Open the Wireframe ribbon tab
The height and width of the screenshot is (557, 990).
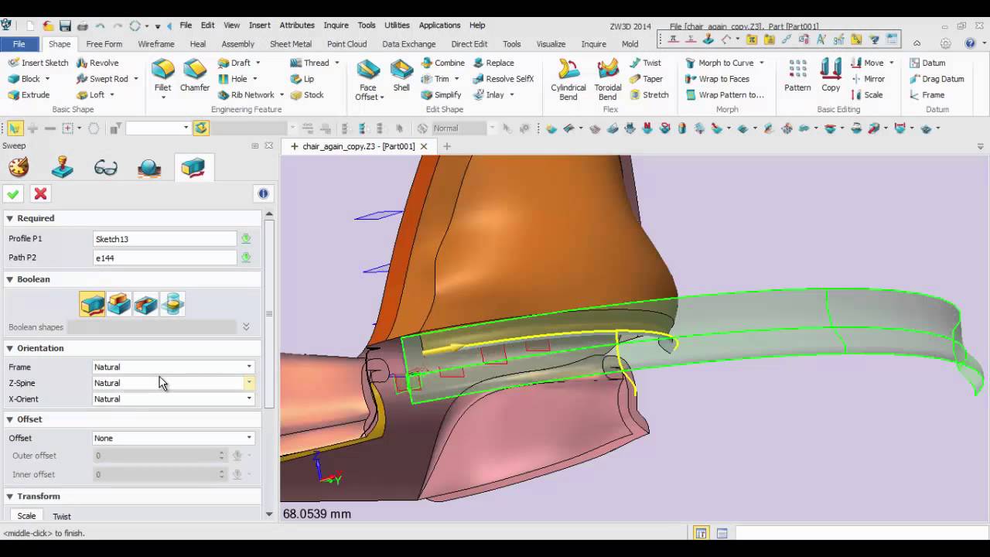[x=156, y=44]
